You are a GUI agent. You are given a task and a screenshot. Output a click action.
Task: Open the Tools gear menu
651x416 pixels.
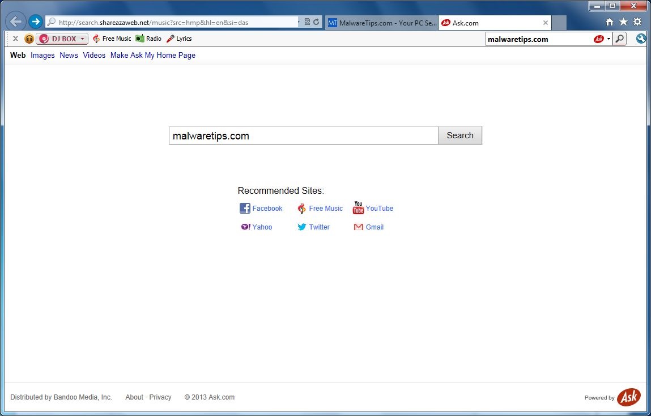tap(637, 22)
